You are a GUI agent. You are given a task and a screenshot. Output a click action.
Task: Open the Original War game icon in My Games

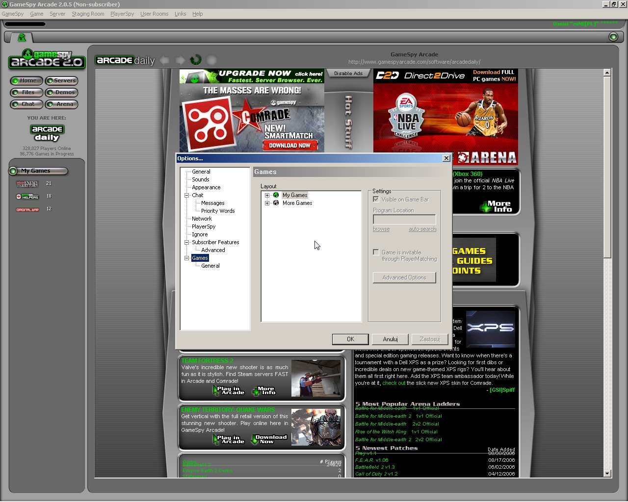(x=27, y=209)
